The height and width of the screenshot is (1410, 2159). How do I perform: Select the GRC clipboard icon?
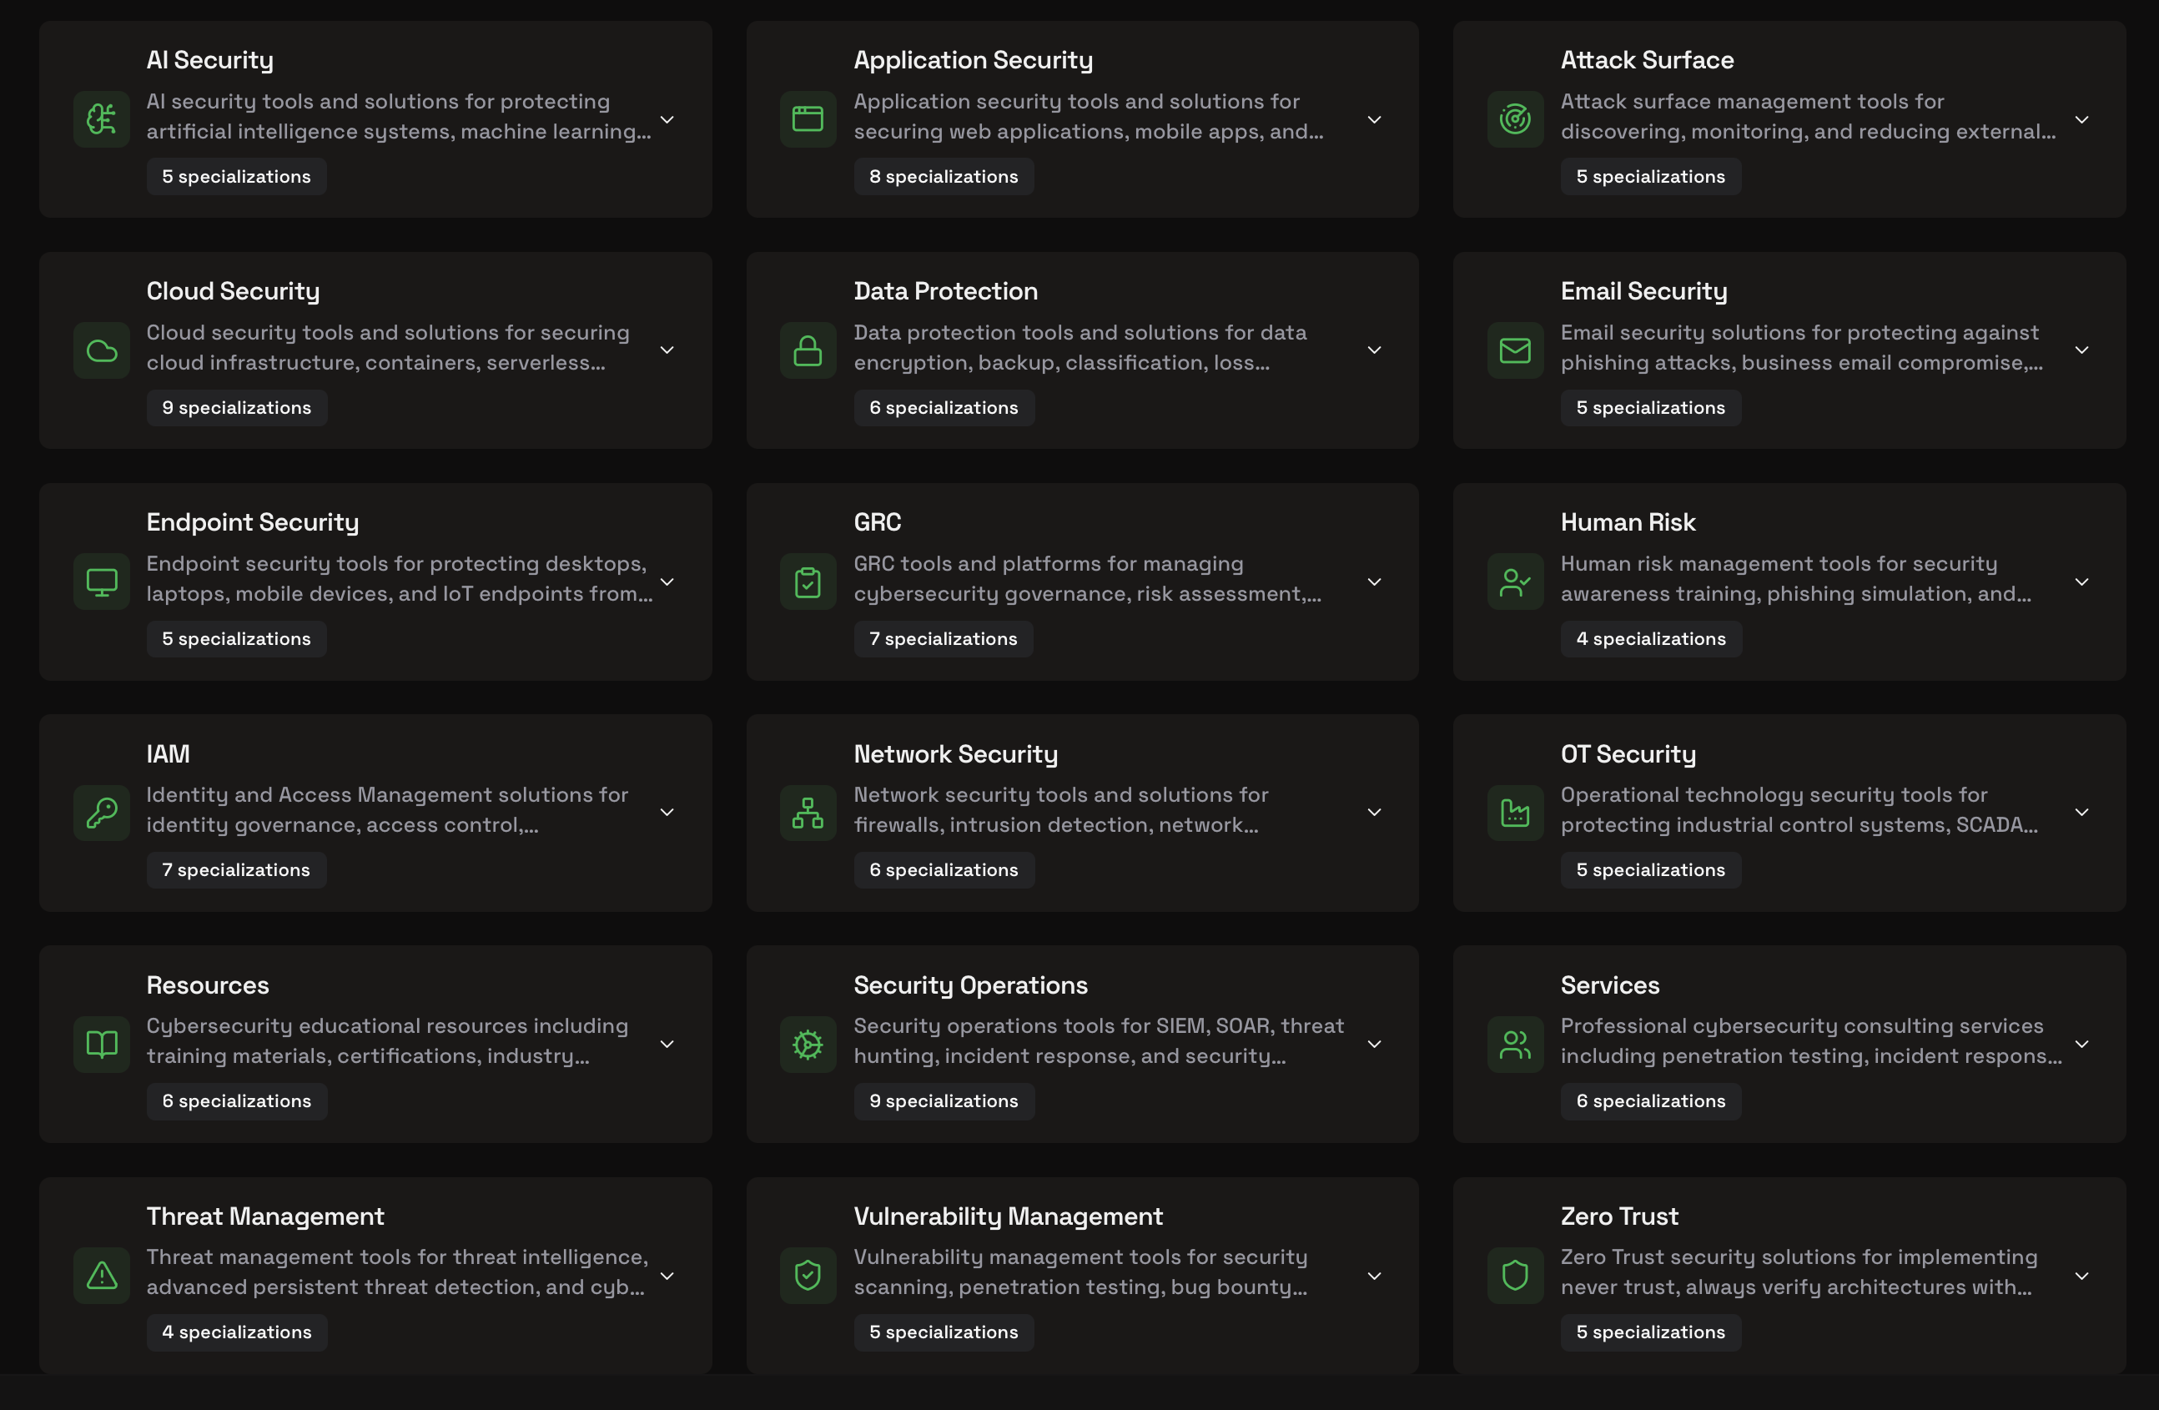(x=808, y=582)
